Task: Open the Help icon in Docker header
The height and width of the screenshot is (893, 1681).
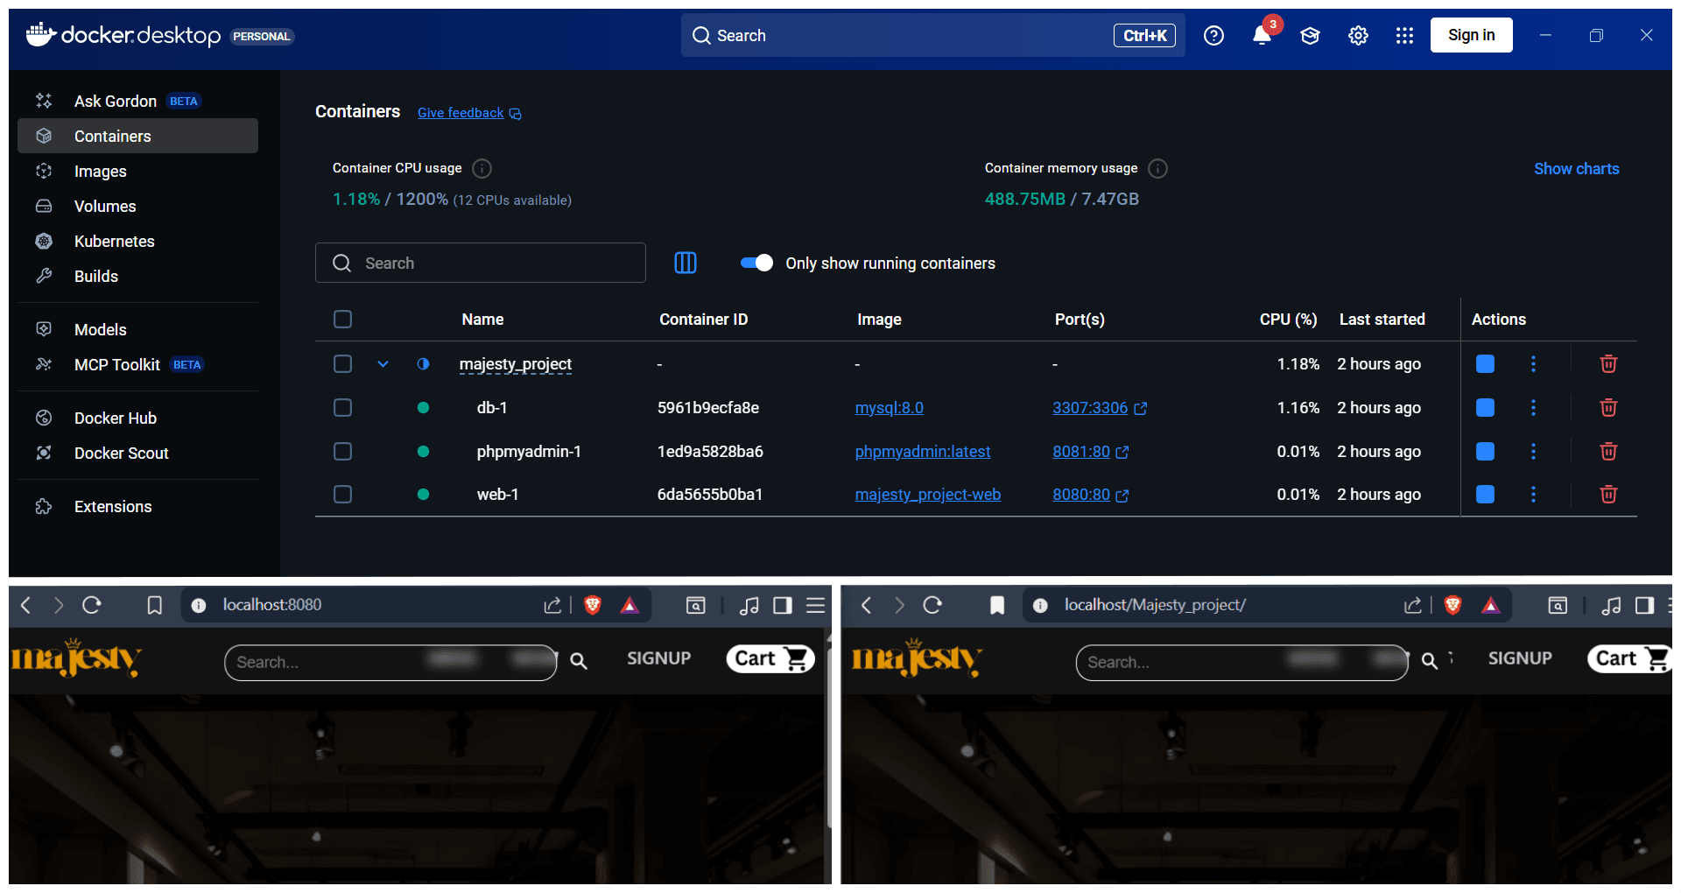Action: click(1213, 36)
